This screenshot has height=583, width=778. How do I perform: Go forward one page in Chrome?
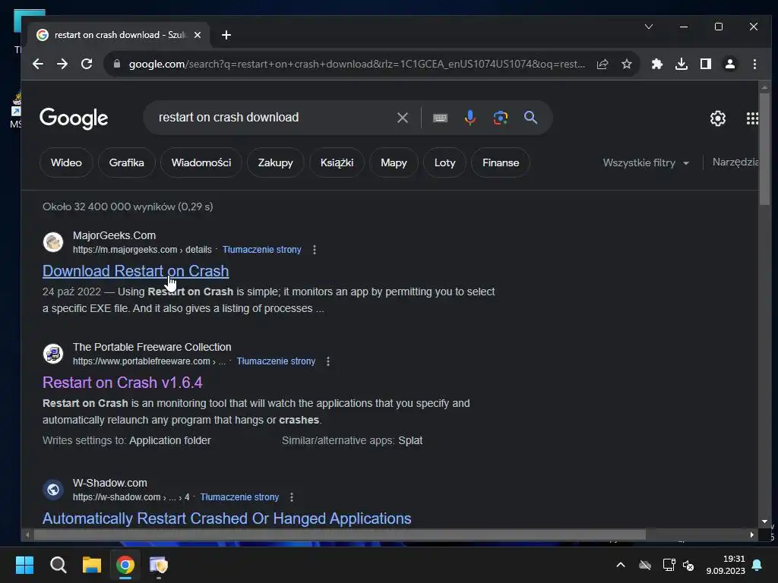[x=62, y=64]
